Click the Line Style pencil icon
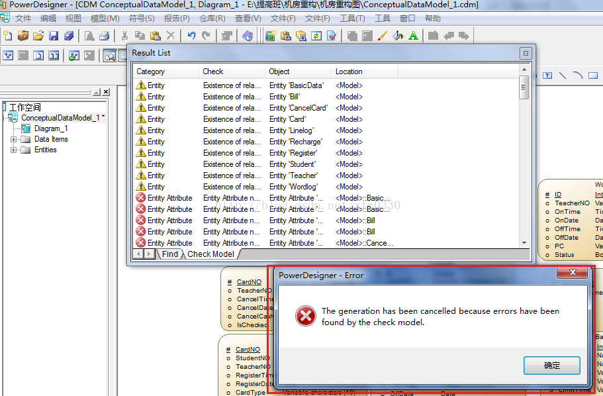The height and width of the screenshot is (396, 603). [383, 36]
